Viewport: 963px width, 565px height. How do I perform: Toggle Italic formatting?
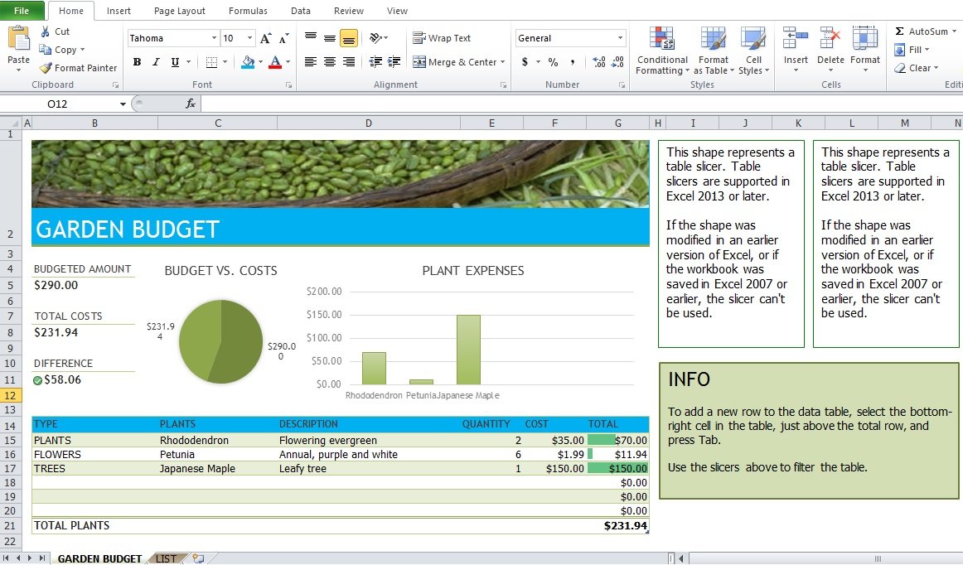pyautogui.click(x=156, y=62)
